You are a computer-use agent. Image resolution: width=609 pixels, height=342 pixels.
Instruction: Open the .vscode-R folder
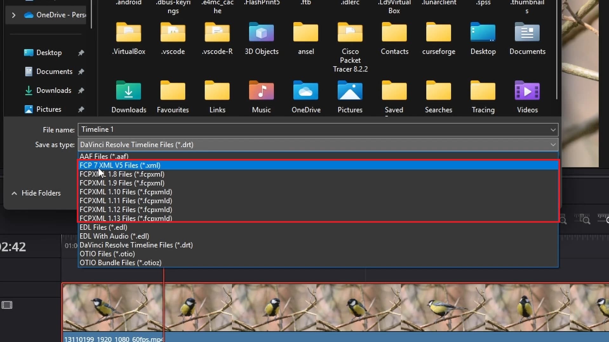217,39
